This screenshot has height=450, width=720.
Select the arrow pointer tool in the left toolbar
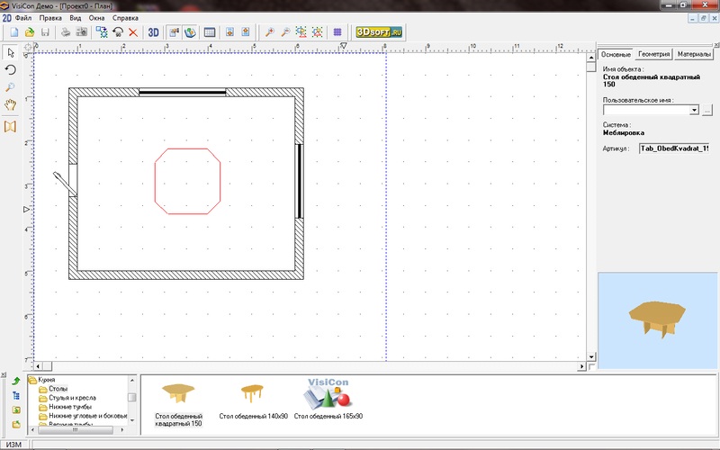(x=11, y=53)
